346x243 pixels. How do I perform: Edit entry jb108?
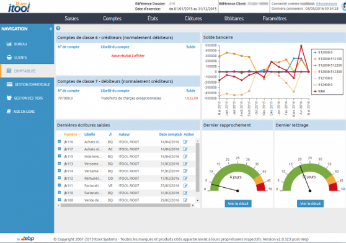pyautogui.click(x=185, y=200)
